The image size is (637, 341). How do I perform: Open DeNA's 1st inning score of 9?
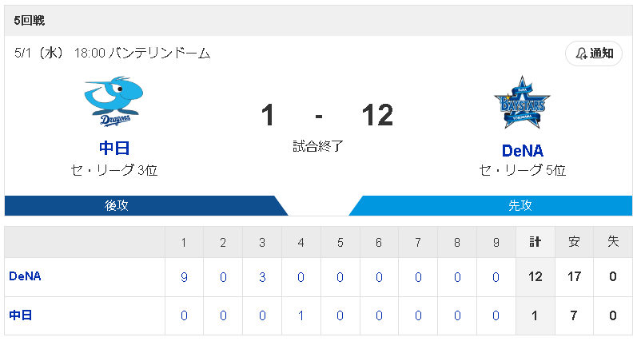point(184,277)
